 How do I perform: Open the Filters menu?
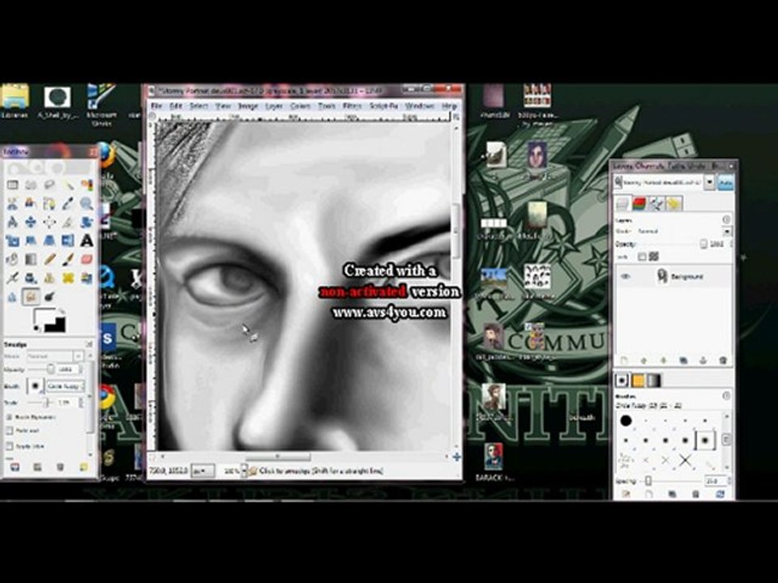(x=352, y=106)
